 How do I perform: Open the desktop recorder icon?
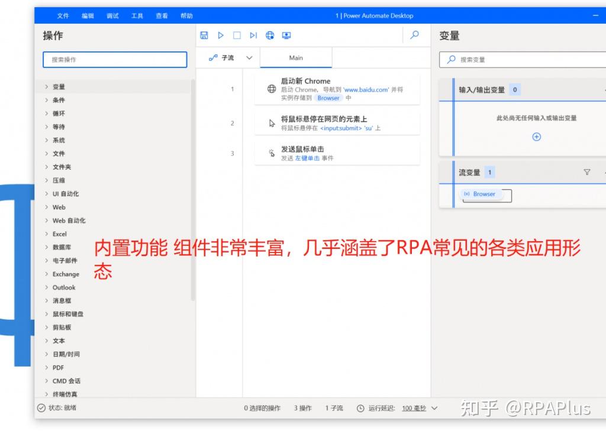pos(286,35)
